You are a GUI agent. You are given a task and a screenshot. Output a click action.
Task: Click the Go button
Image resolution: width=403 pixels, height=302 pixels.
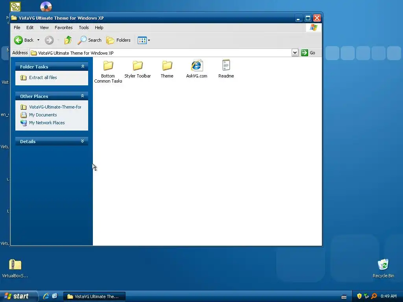point(308,53)
